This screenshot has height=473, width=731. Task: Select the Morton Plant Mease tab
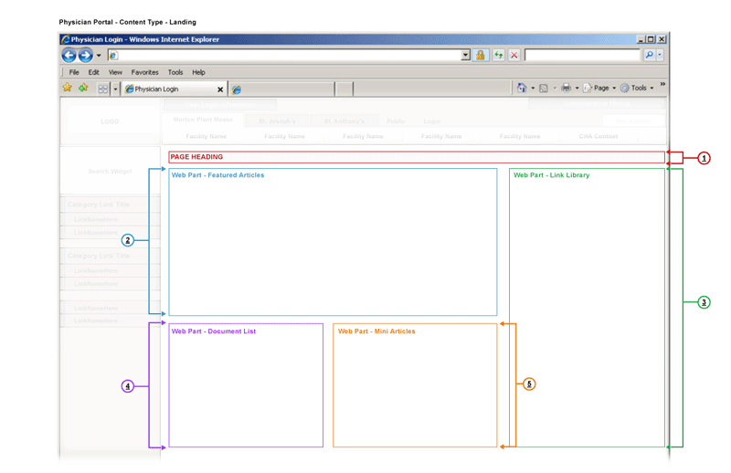(203, 120)
